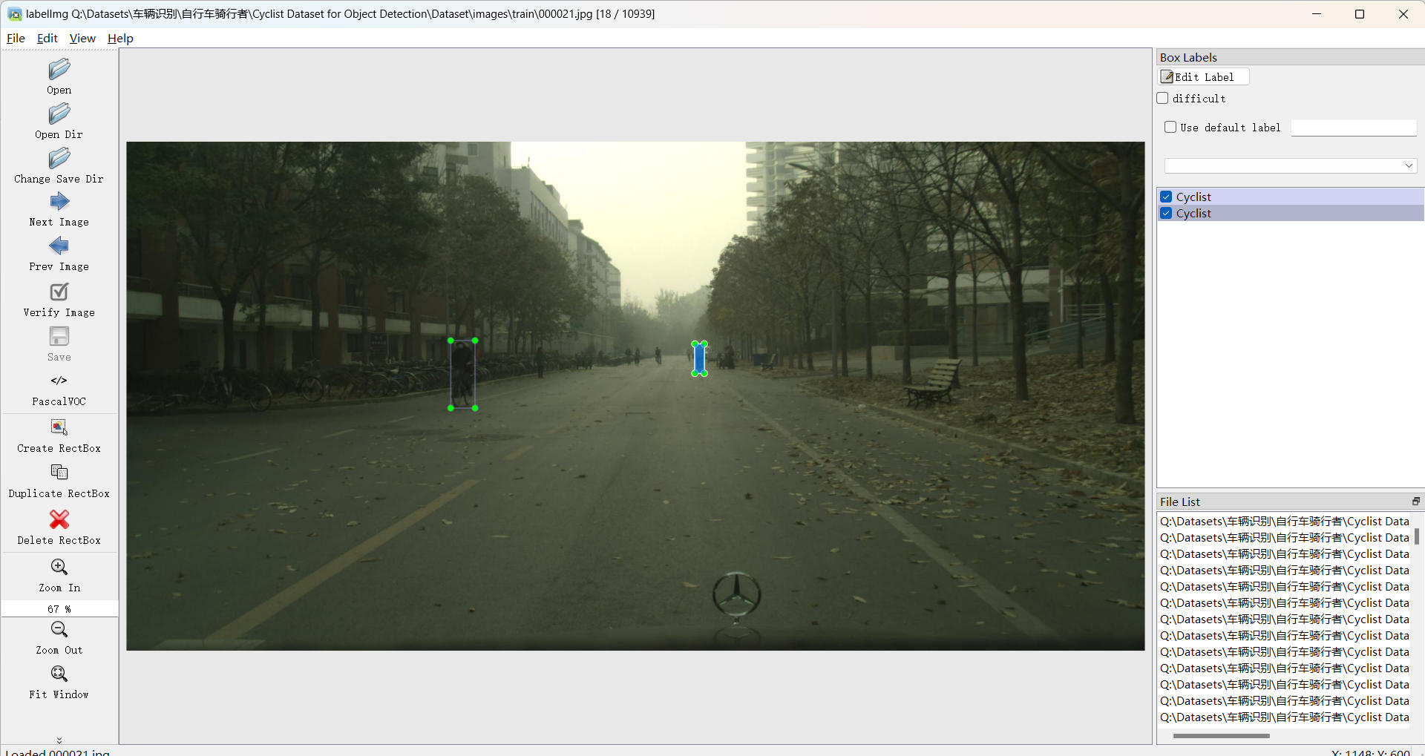Go back with Prev Image arrow
This screenshot has width=1425, height=756.
tap(59, 246)
